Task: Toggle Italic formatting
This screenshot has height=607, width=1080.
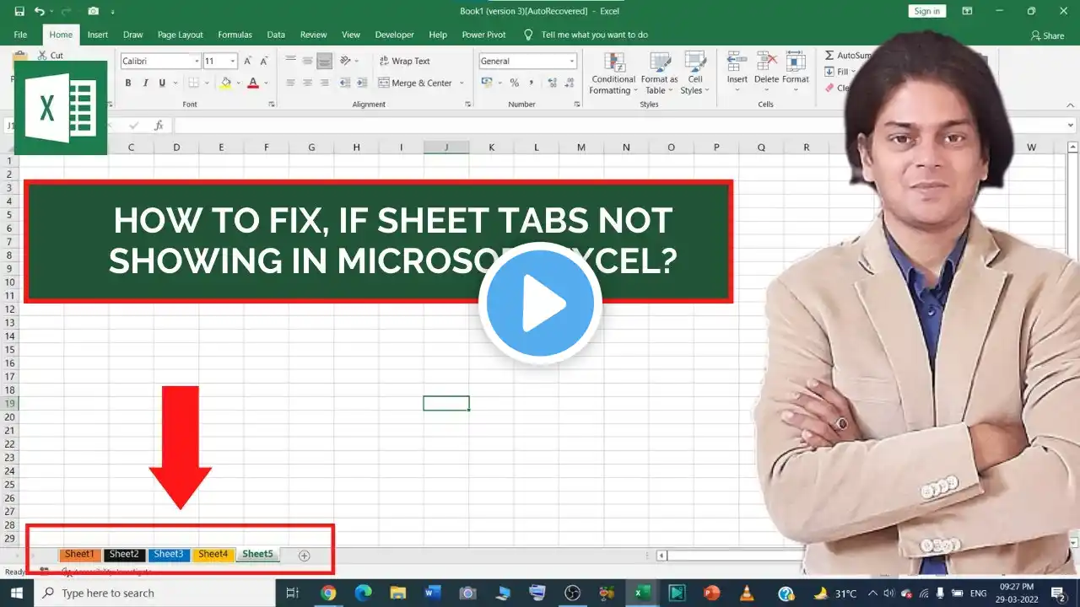Action: pyautogui.click(x=145, y=83)
